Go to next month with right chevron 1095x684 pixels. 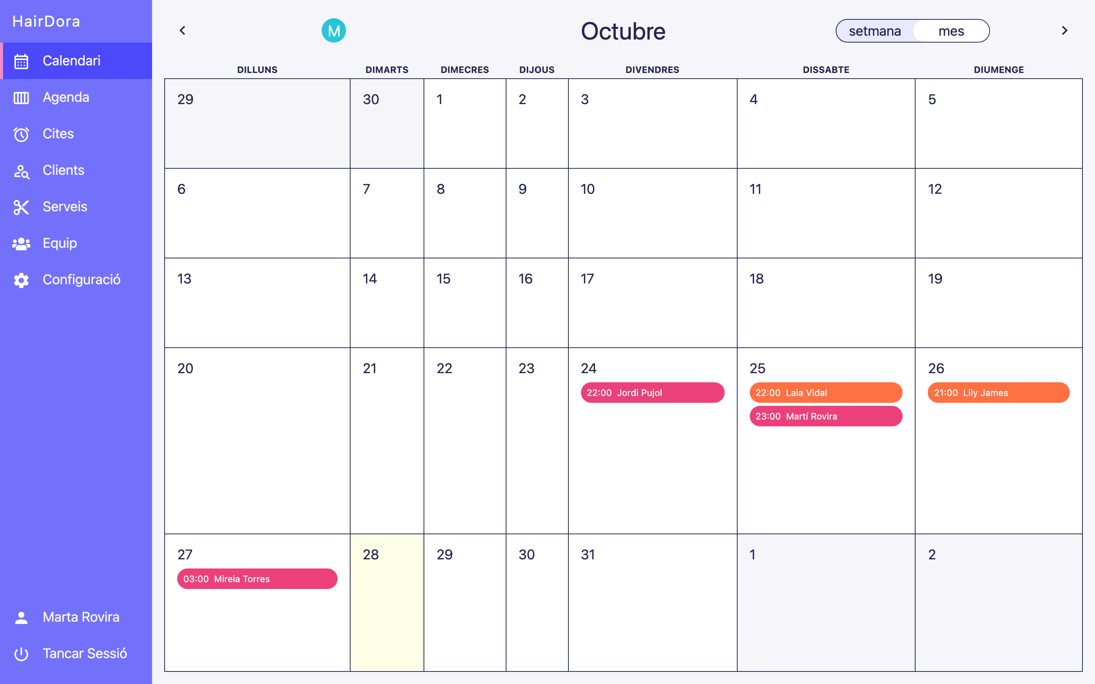pyautogui.click(x=1064, y=31)
